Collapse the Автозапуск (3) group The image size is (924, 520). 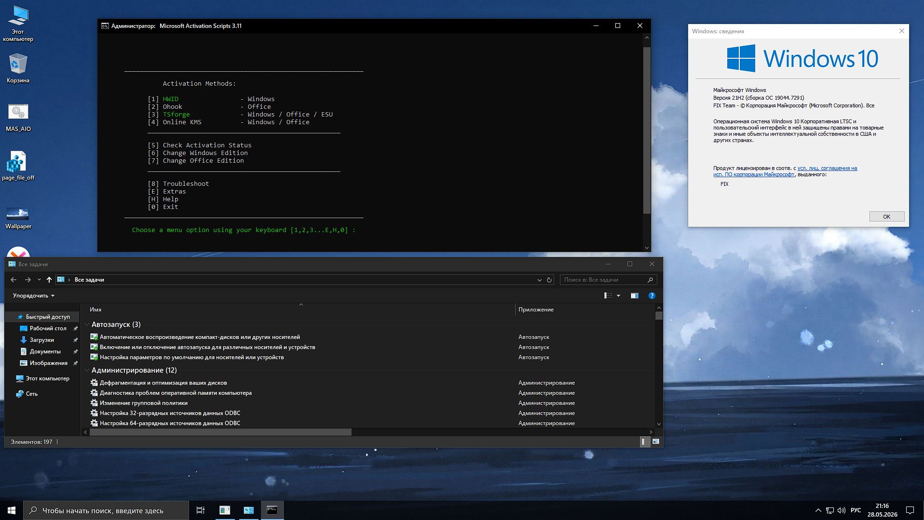[87, 325]
